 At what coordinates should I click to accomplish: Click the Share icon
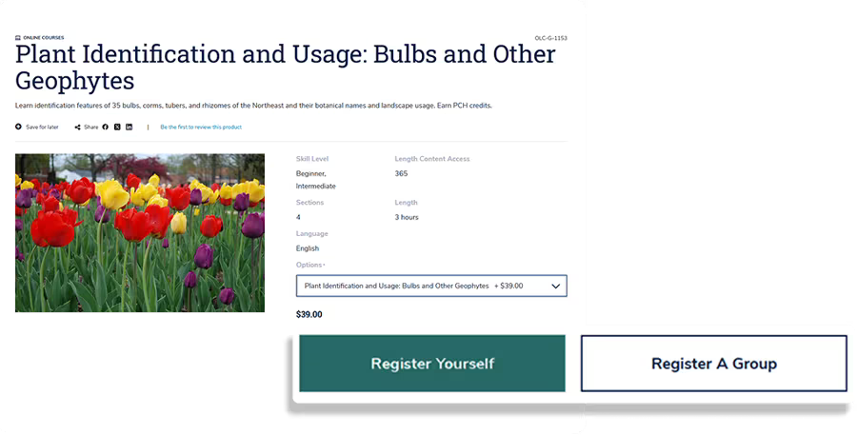point(77,127)
